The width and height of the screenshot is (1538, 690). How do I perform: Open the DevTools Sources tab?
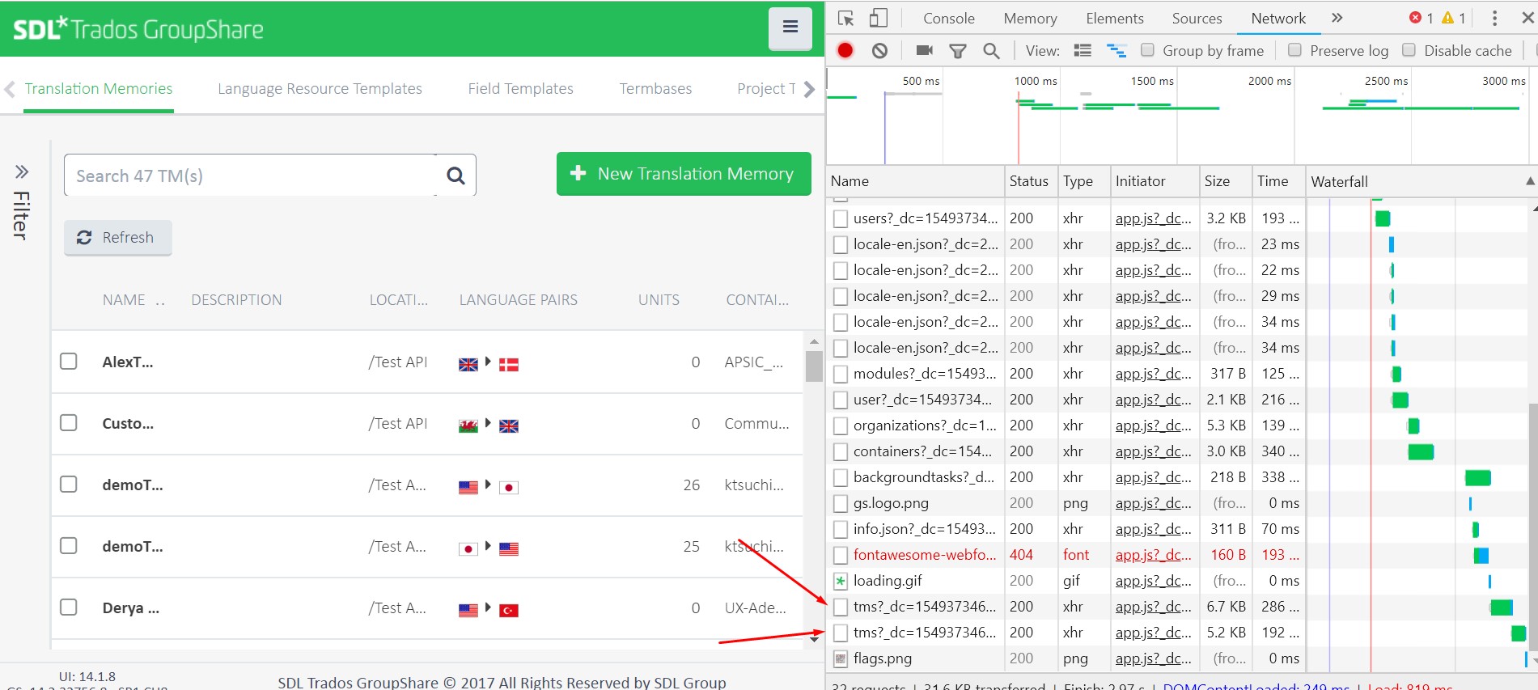pos(1197,18)
